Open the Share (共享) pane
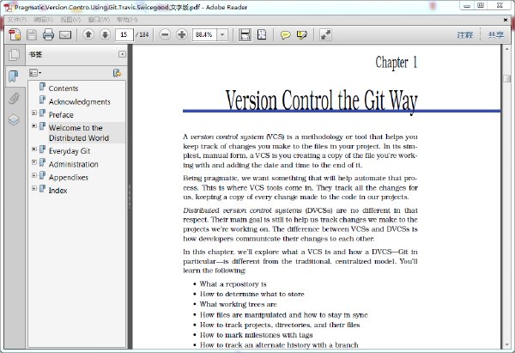Viewport: 515px width, 353px height. pos(495,35)
